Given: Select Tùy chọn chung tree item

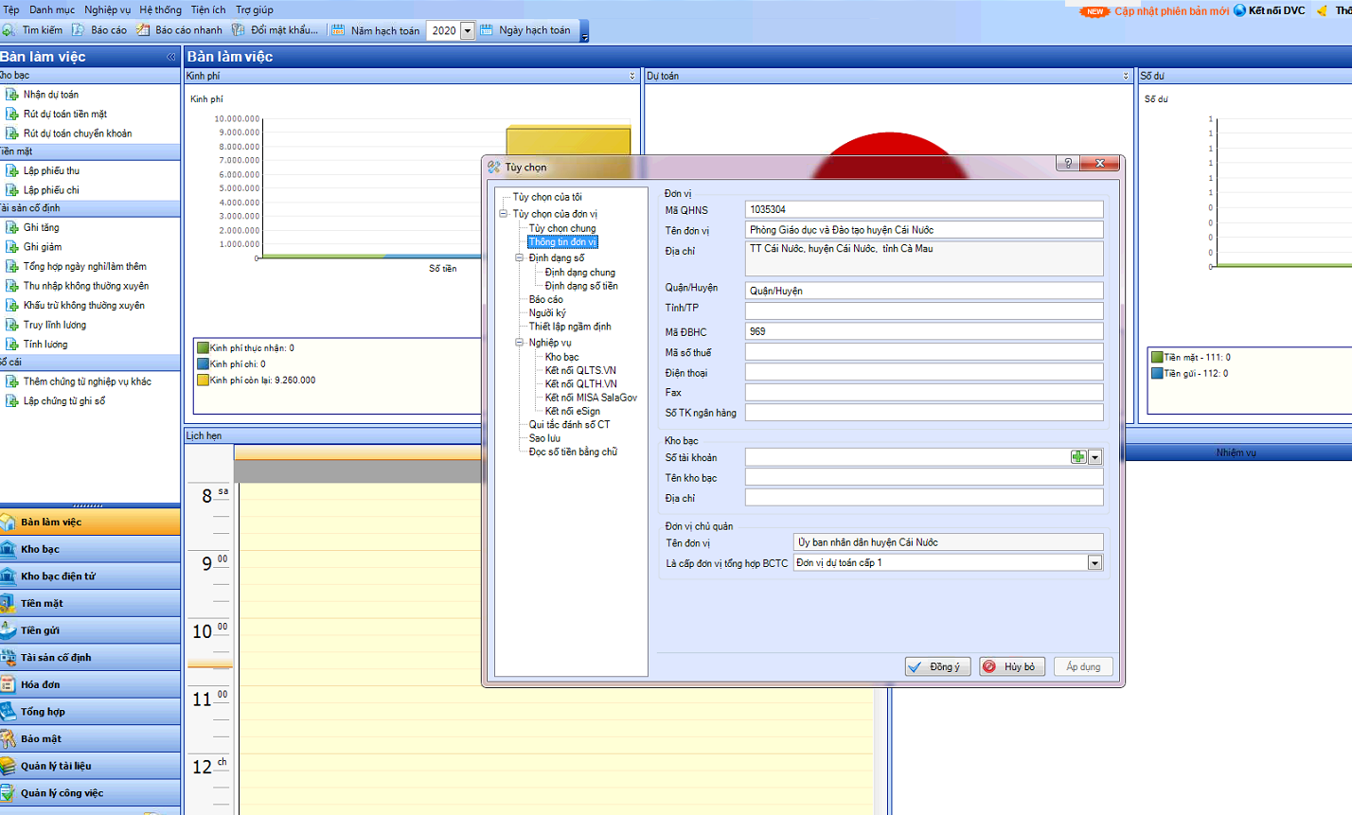Looking at the screenshot, I should [x=562, y=228].
